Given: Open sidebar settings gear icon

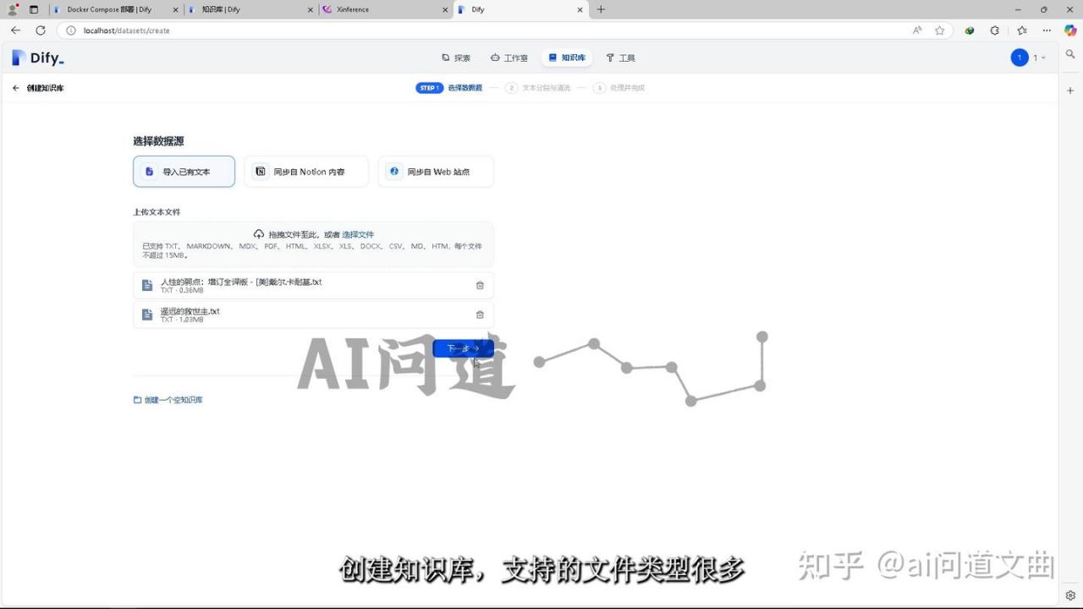Looking at the screenshot, I should tap(1070, 595).
